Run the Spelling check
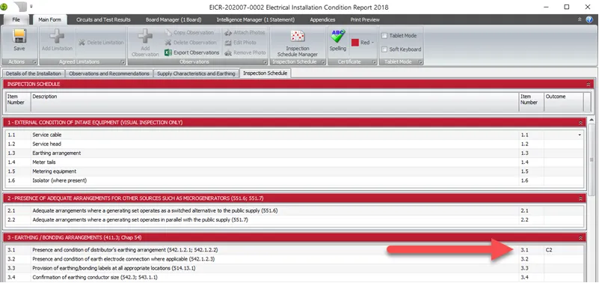Screen dimensions: 599x283 [x=338, y=40]
